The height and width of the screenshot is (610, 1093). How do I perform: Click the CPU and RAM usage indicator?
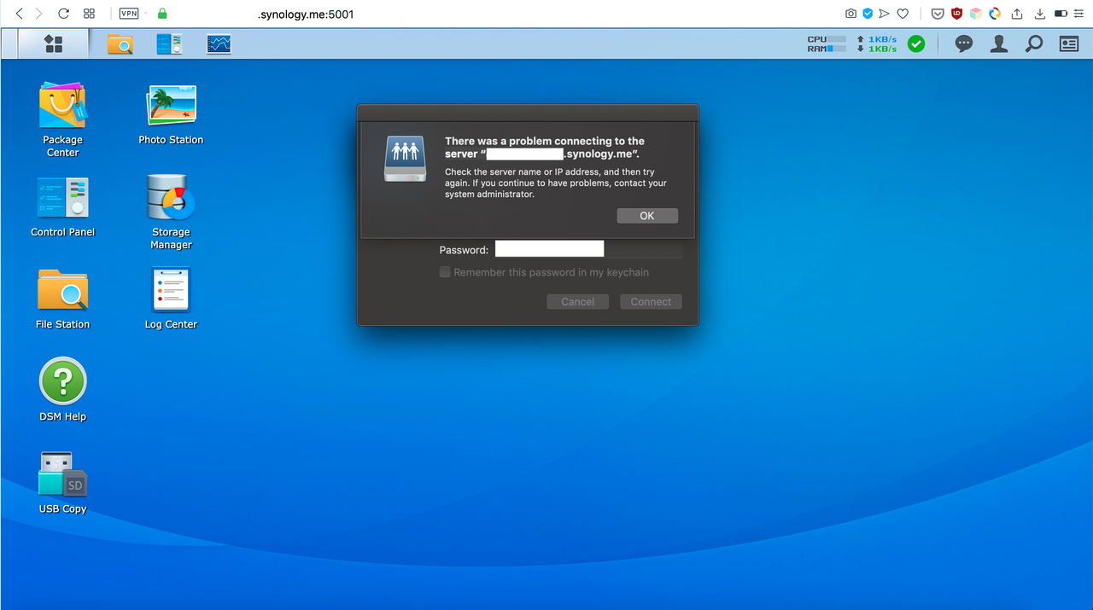tap(827, 44)
